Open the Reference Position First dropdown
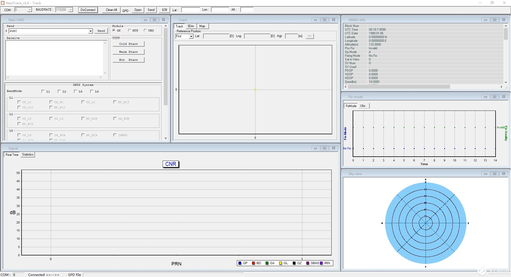 click(191, 36)
